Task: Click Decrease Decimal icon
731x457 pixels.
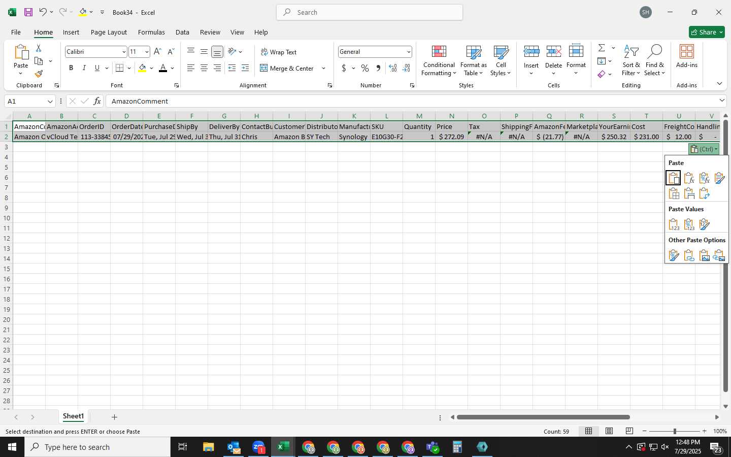Action: [x=406, y=68]
